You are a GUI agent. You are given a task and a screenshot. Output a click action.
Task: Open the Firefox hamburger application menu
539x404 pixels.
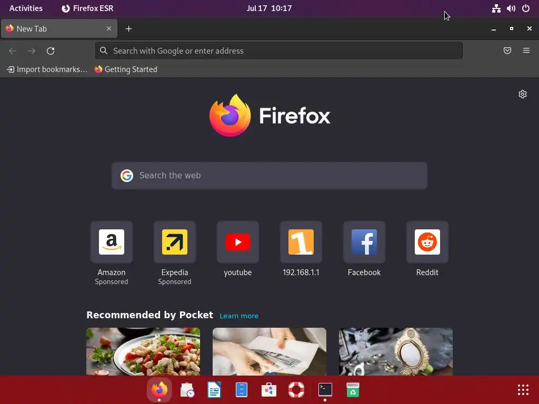[526, 51]
